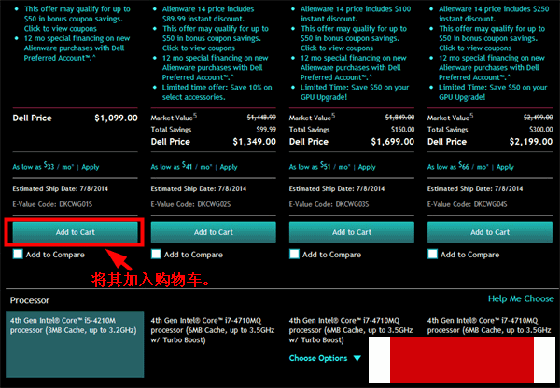Add the $2,199.00 Alienware to cart
This screenshot has width=560, height=388.
click(490, 232)
